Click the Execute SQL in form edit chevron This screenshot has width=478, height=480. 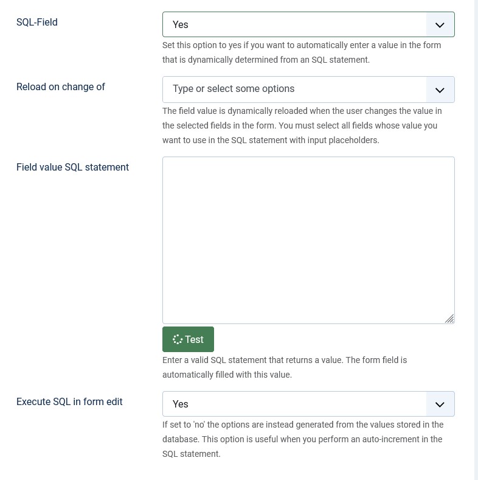pos(440,404)
